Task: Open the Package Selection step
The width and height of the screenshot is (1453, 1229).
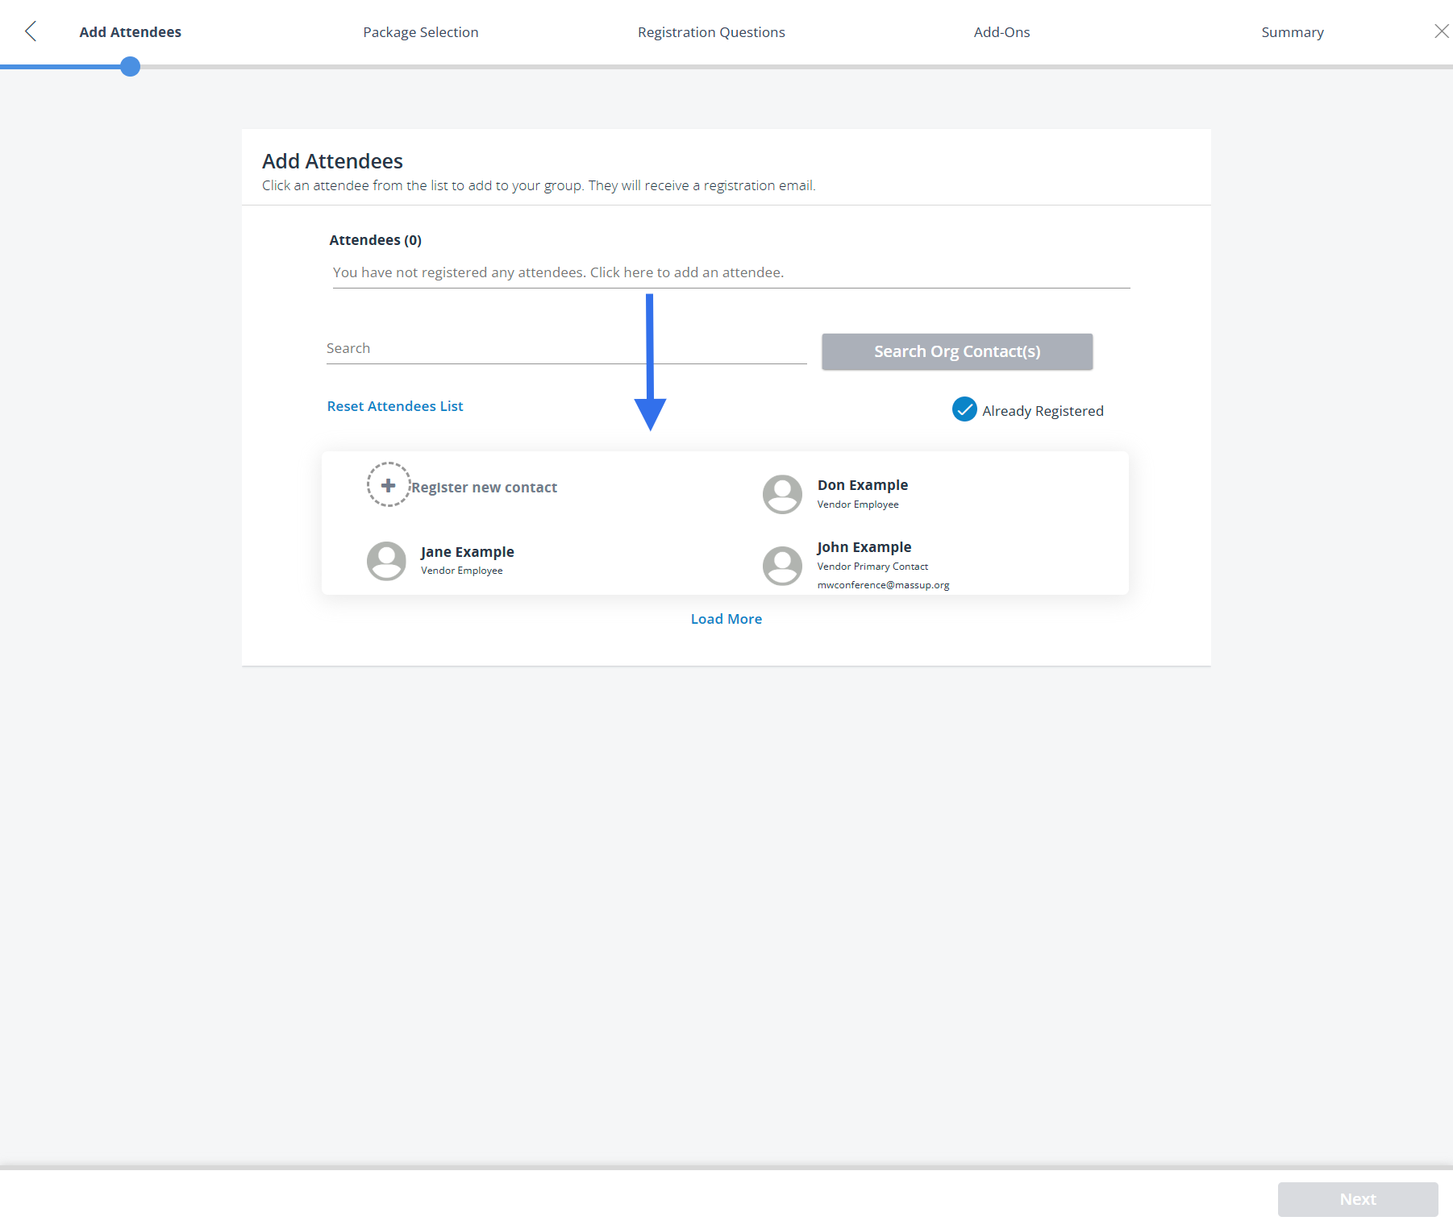Action: (x=421, y=32)
